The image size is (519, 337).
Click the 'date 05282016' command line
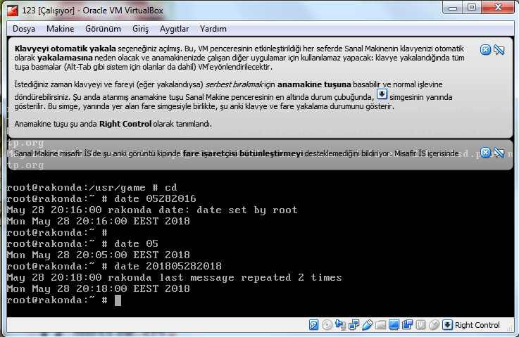[x=101, y=199]
